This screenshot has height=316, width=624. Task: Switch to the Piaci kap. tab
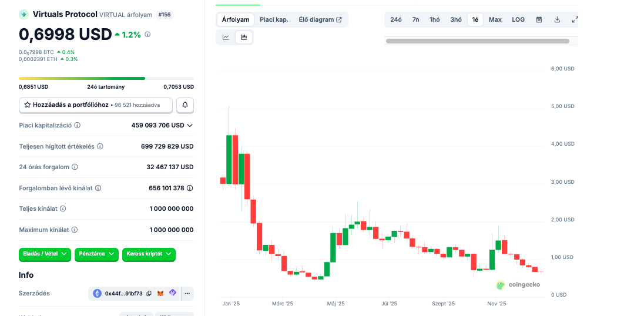(274, 19)
